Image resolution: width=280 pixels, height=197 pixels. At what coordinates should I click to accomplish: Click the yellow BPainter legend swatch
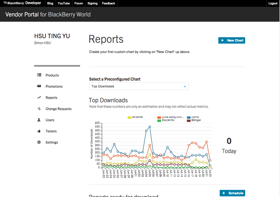(129, 117)
